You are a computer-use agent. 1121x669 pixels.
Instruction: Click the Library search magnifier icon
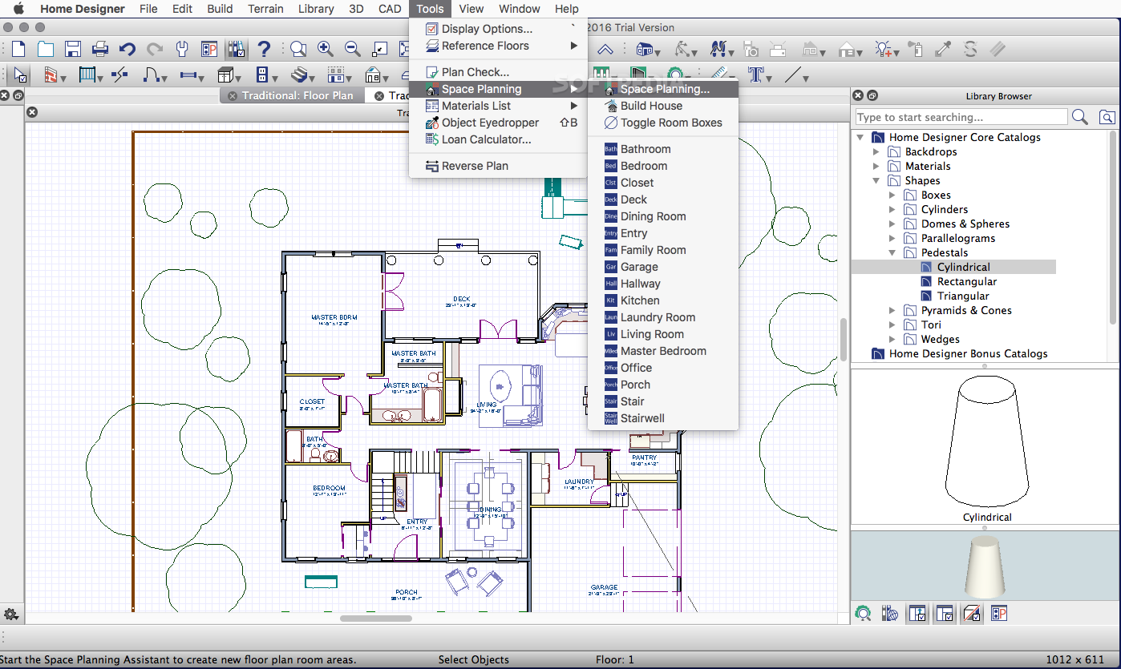[1080, 117]
